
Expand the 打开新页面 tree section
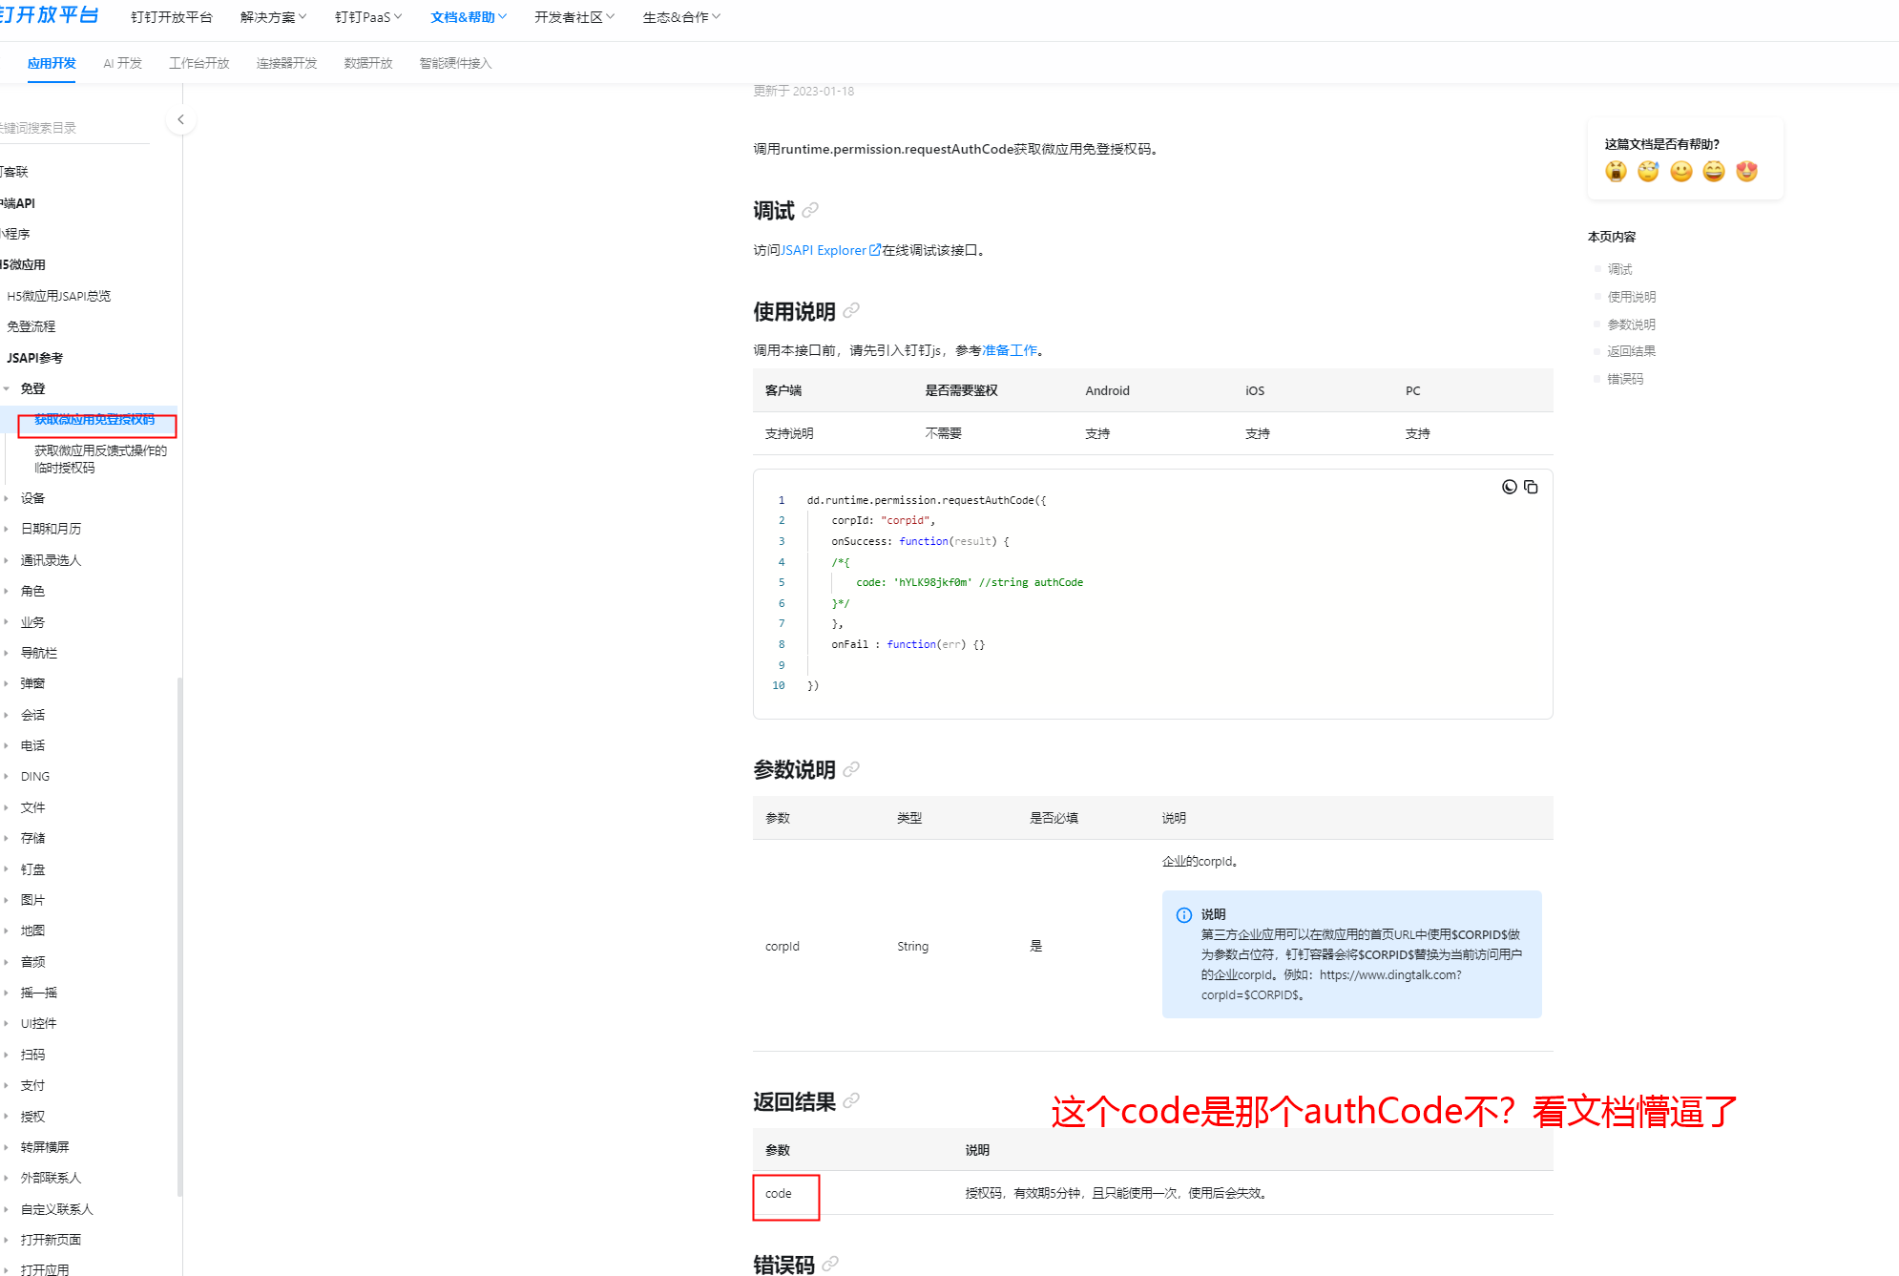(x=7, y=1240)
